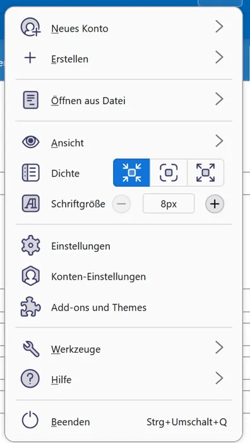Decrease Schriftgröße with the minus button
The height and width of the screenshot is (443, 250).
click(x=121, y=203)
